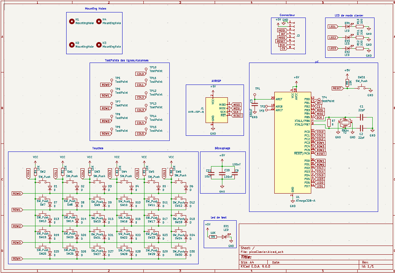Select the "Touches" section title
The width and height of the screenshot is (395, 273).
tap(98, 148)
